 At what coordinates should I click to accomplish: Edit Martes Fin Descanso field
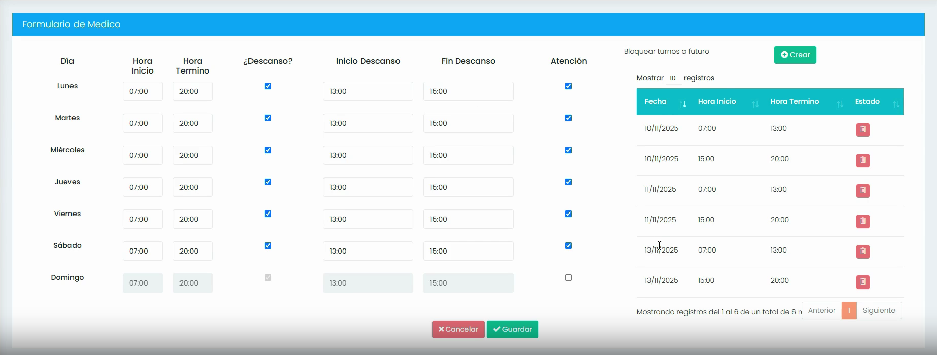468,123
